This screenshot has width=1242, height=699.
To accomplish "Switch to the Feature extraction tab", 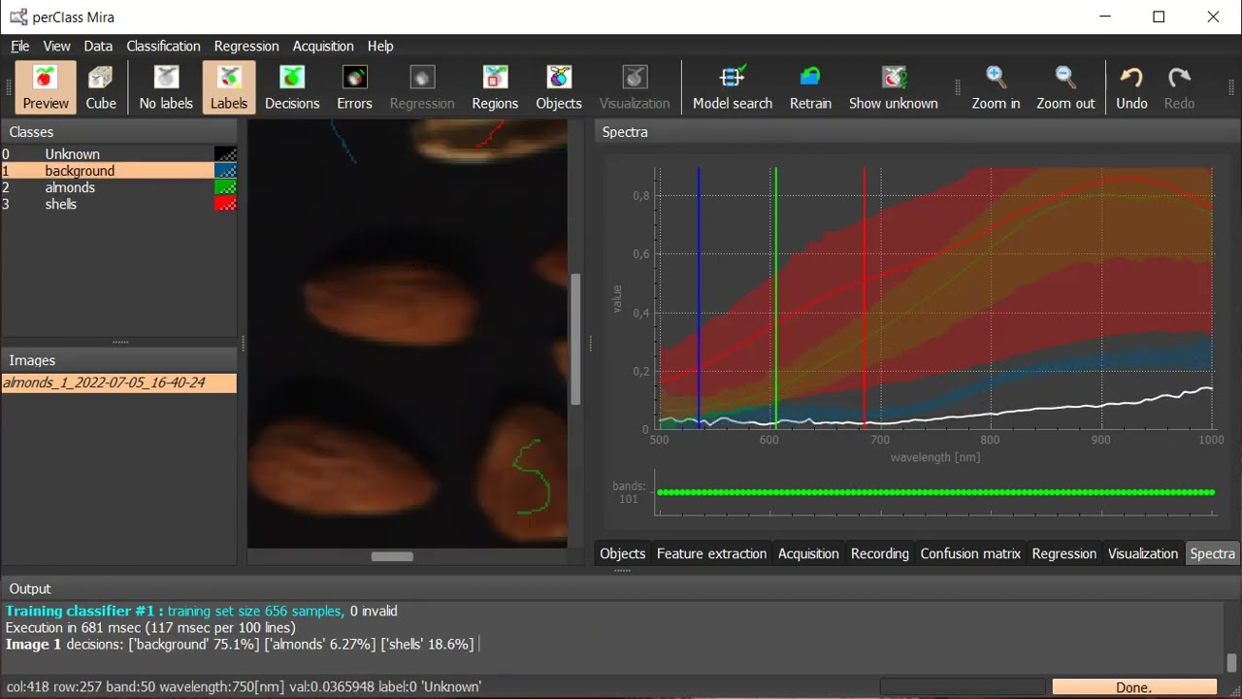I will (x=711, y=553).
